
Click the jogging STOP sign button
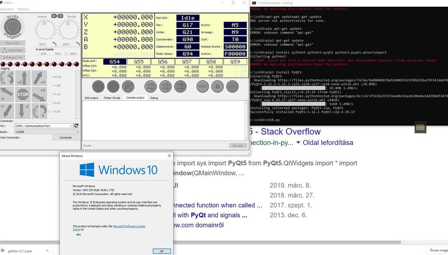pos(23,94)
